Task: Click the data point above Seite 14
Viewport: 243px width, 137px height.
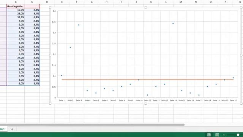Action: click(173, 24)
